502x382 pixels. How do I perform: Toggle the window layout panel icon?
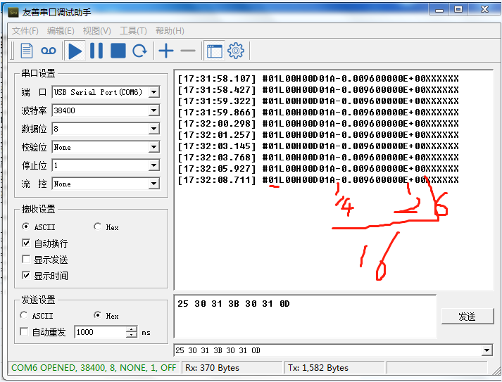(x=213, y=51)
